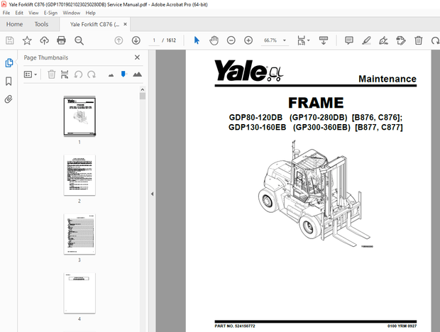This screenshot has width=440, height=332.
Task: Click the FRAME title text
Action: point(316,103)
